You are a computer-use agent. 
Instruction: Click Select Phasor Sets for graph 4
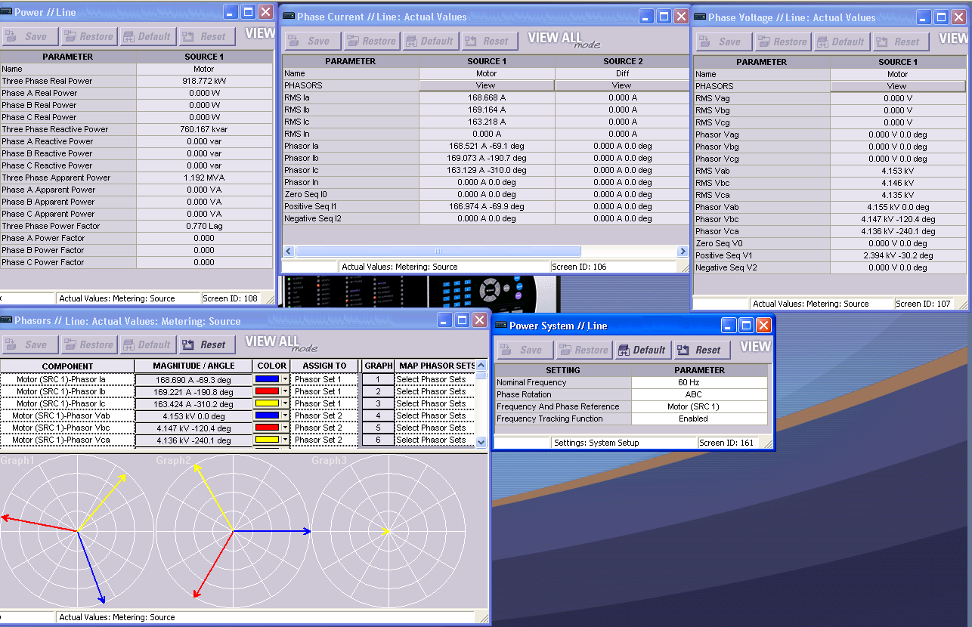(x=435, y=415)
